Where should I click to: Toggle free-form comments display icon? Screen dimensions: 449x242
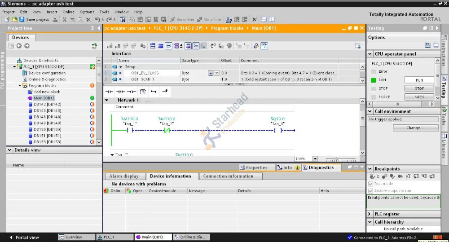(x=168, y=46)
